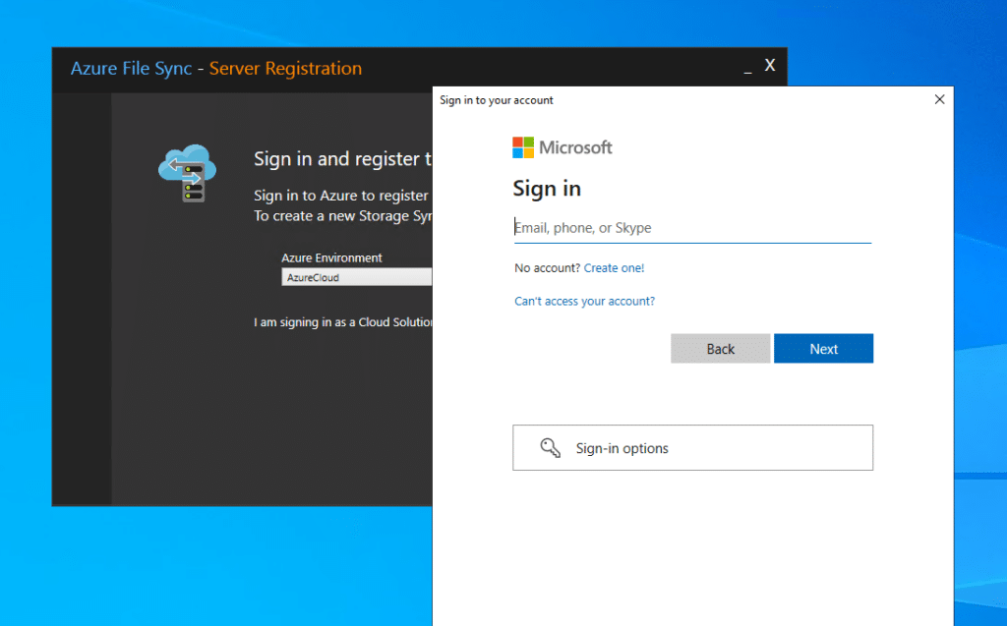
Task: Minimize the Azure File Sync window
Action: pyautogui.click(x=747, y=68)
